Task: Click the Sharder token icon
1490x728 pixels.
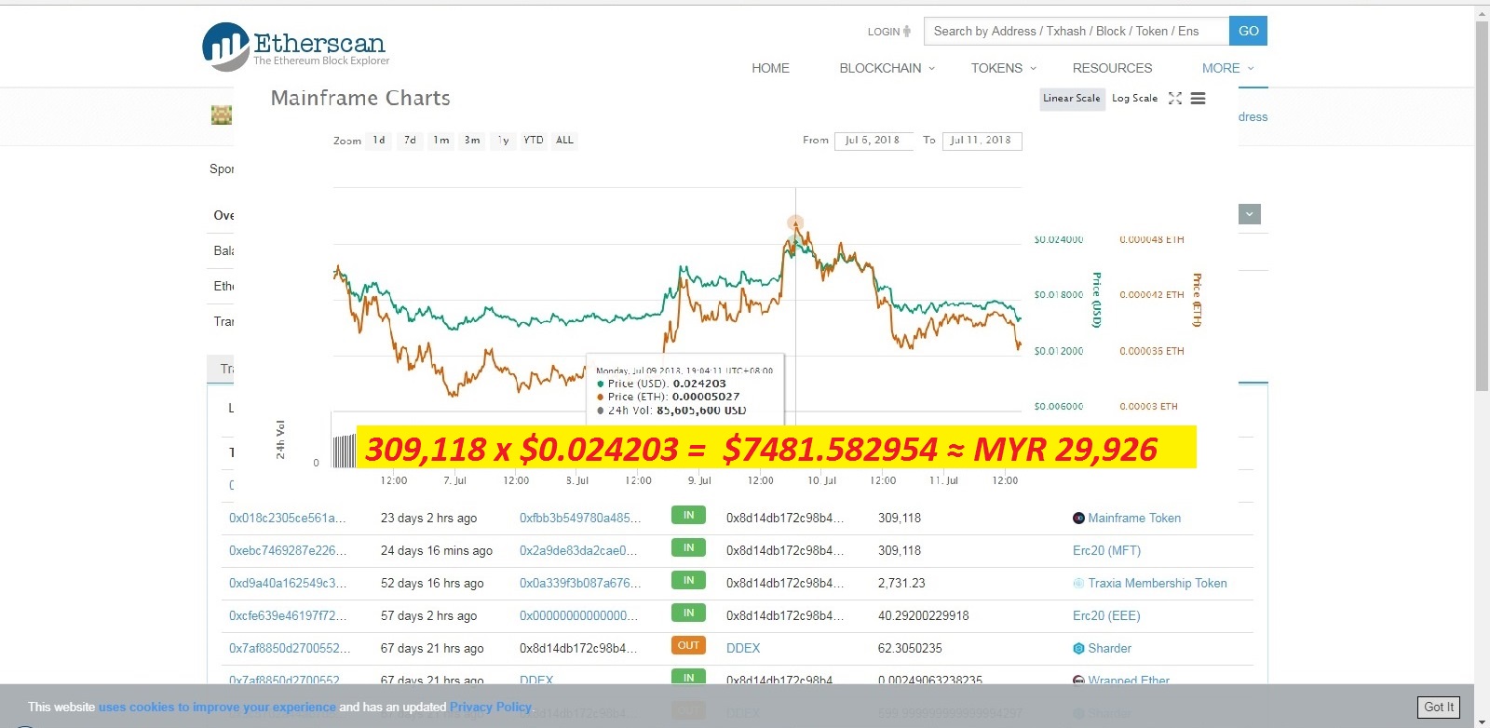Action: (x=1078, y=649)
